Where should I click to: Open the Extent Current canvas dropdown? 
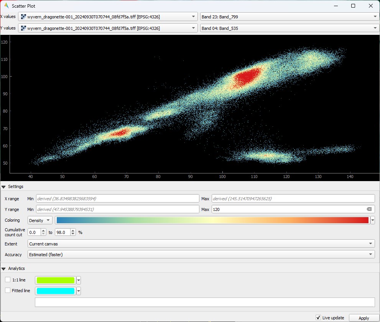(x=201, y=244)
